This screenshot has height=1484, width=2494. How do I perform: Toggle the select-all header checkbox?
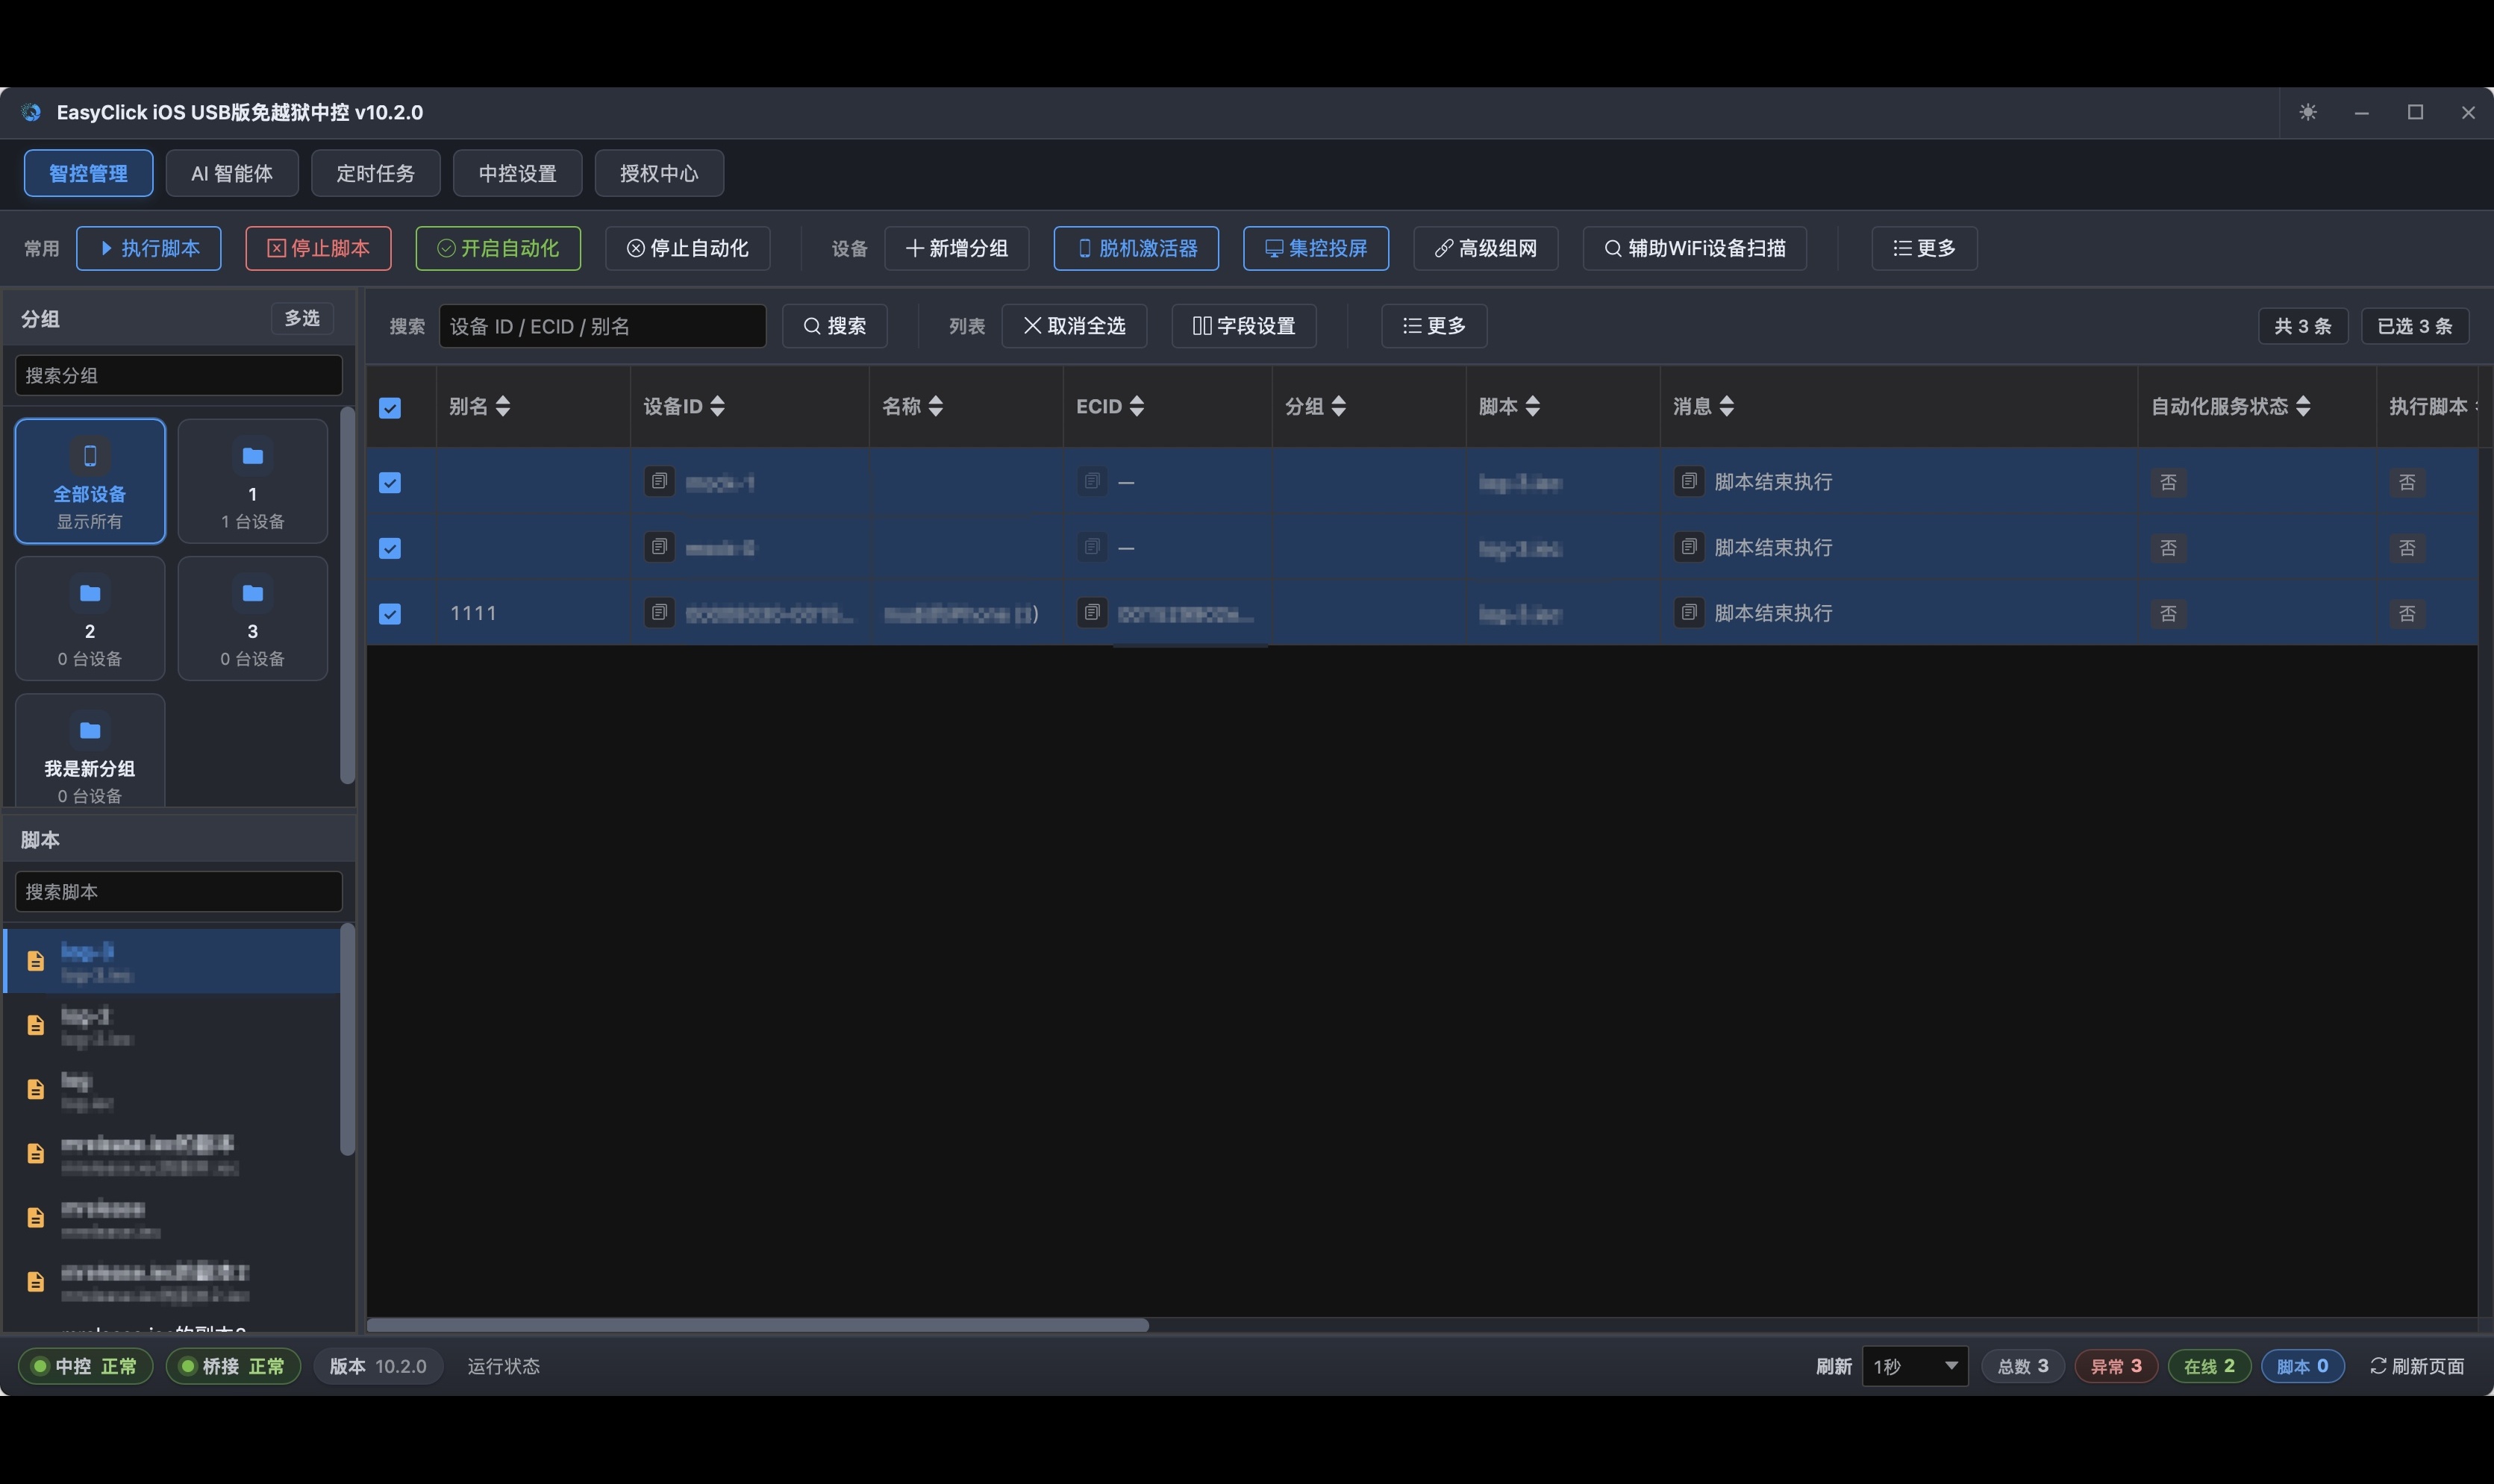390,408
